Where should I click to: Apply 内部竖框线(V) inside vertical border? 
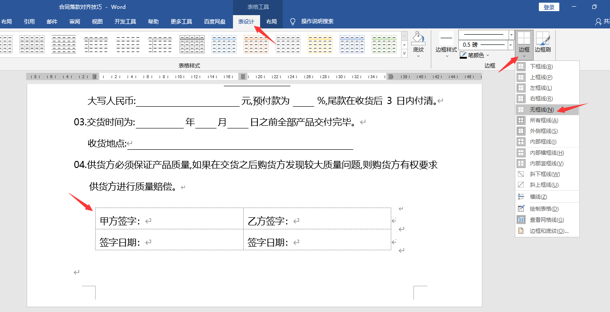coord(547,164)
